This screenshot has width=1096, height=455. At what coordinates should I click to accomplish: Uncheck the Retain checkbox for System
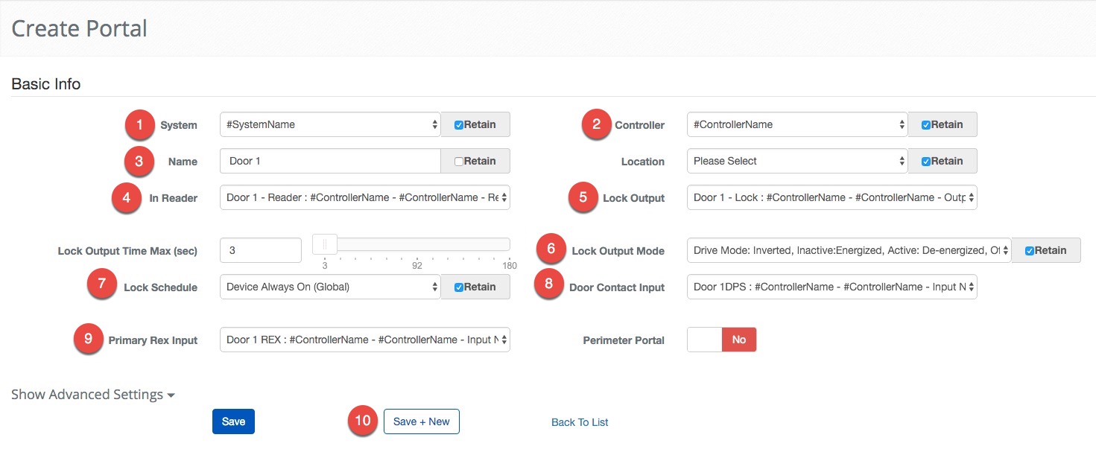pos(459,125)
